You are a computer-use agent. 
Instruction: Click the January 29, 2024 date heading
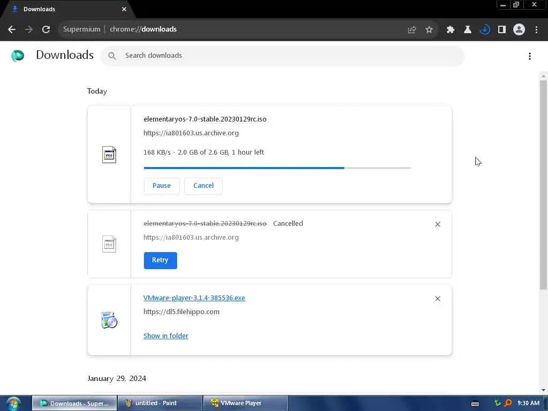click(117, 378)
